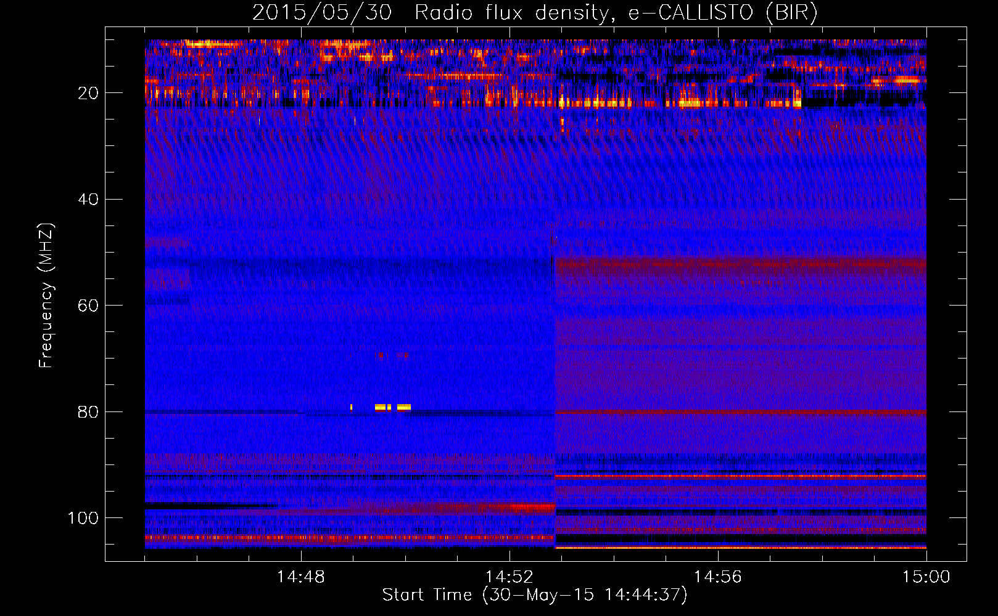Click the plot title '2015/05/30 Radio flux density, e-CALLISTO (BIR)'
The height and width of the screenshot is (616, 998).
(x=535, y=12)
